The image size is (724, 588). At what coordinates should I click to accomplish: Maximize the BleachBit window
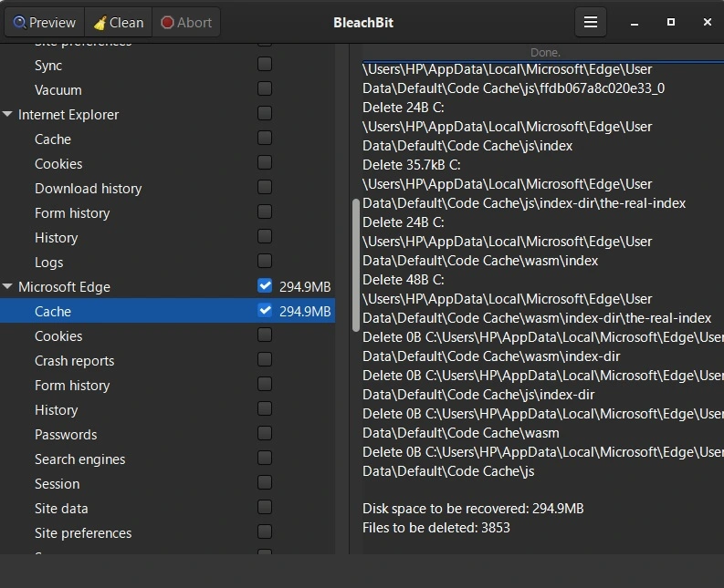pos(671,22)
